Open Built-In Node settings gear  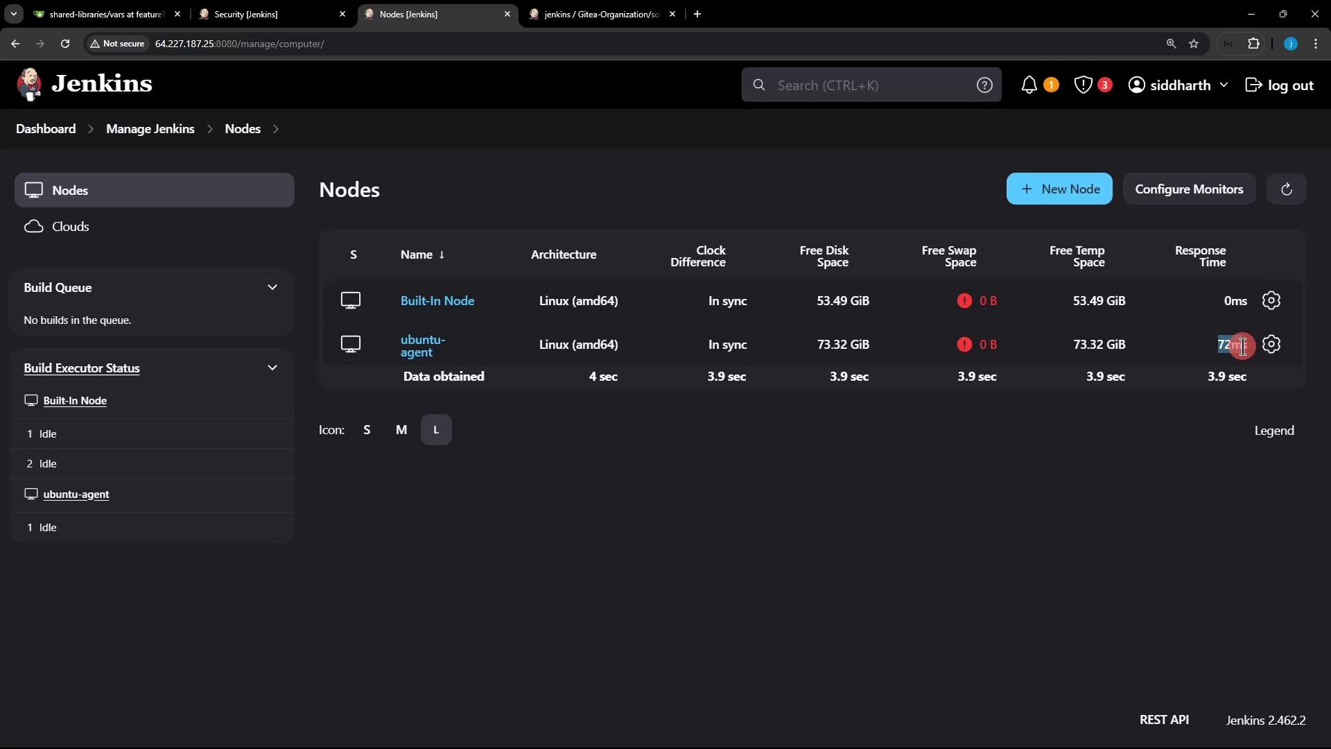click(1271, 301)
